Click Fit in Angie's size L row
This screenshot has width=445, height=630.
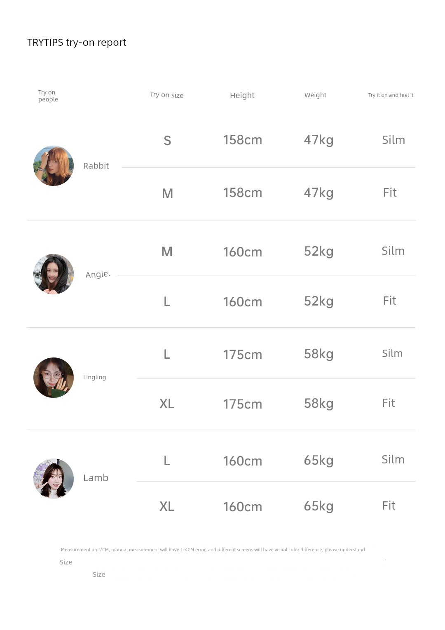[389, 301]
